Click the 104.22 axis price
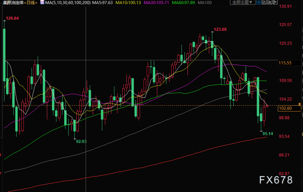 (286, 99)
